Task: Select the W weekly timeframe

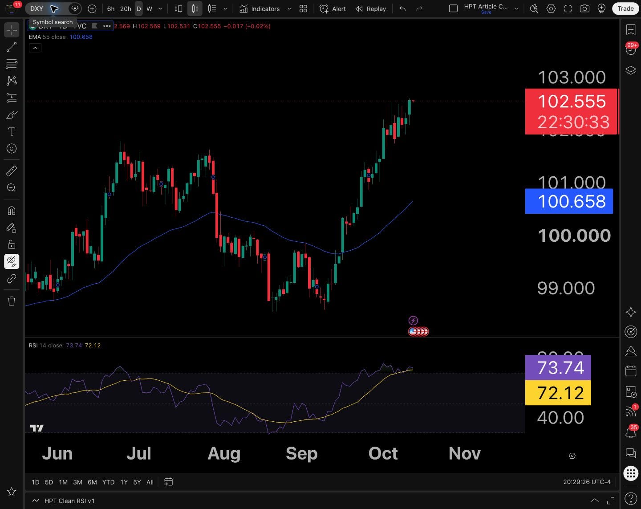Action: click(x=150, y=8)
